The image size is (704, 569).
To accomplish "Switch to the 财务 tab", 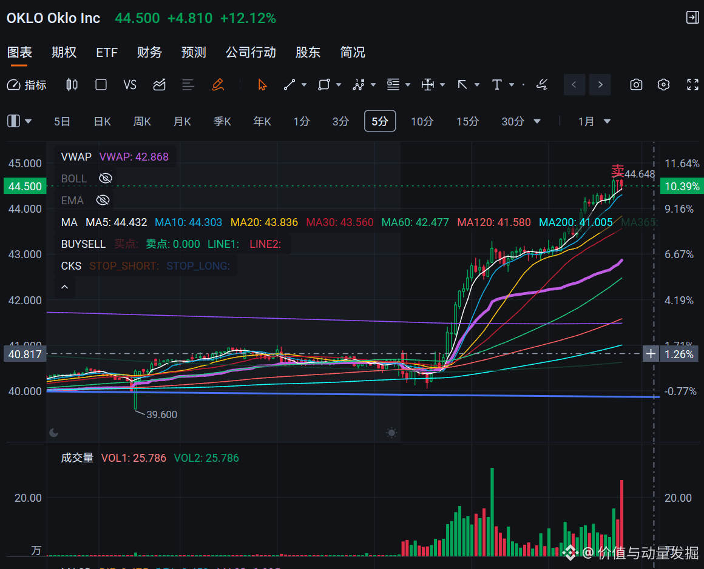I will pos(149,53).
